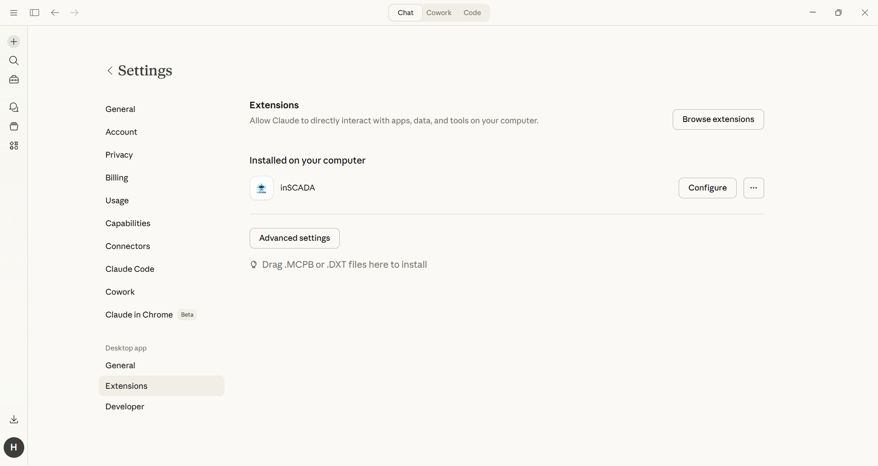Image resolution: width=878 pixels, height=466 pixels.
Task: Click the Browse extensions button
Action: [x=718, y=119]
